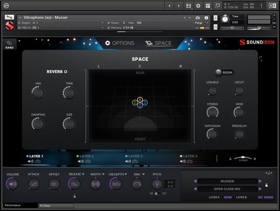The width and height of the screenshot is (280, 211).
Task: Click the snapshot camera icon
Action: pyautogui.click(x=198, y=18)
